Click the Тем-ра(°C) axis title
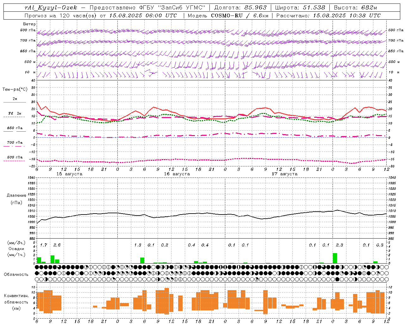 pos(15,90)
